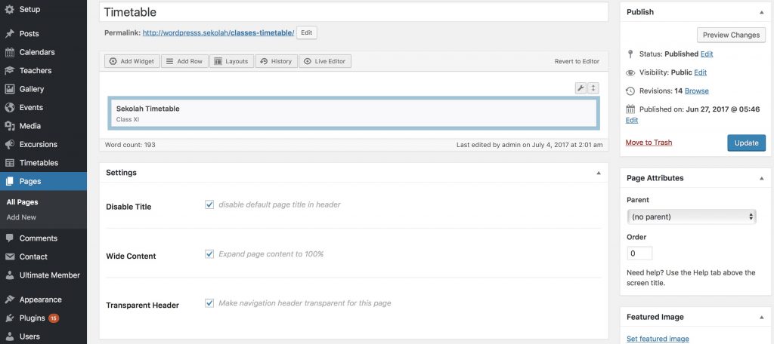Click the status key icon in Publish
Screen dimensions: 774x344
630,54
